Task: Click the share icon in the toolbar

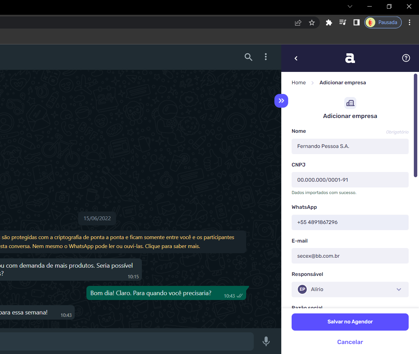Action: 298,22
